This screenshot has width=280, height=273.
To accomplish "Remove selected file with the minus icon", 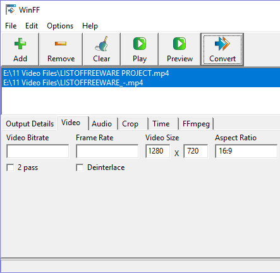I will tap(61, 44).
